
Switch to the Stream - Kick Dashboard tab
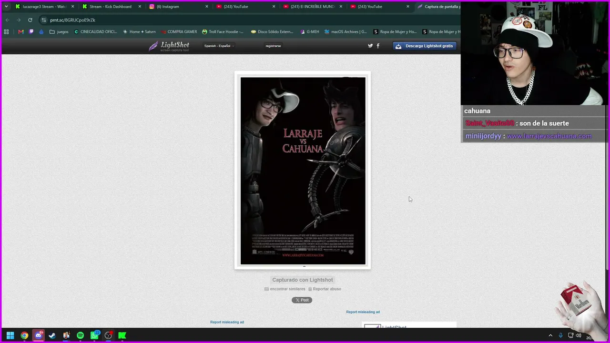click(112, 7)
